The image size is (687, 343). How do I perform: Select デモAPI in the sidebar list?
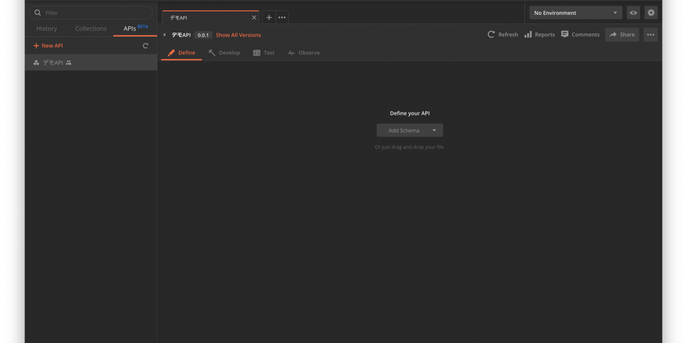[53, 62]
